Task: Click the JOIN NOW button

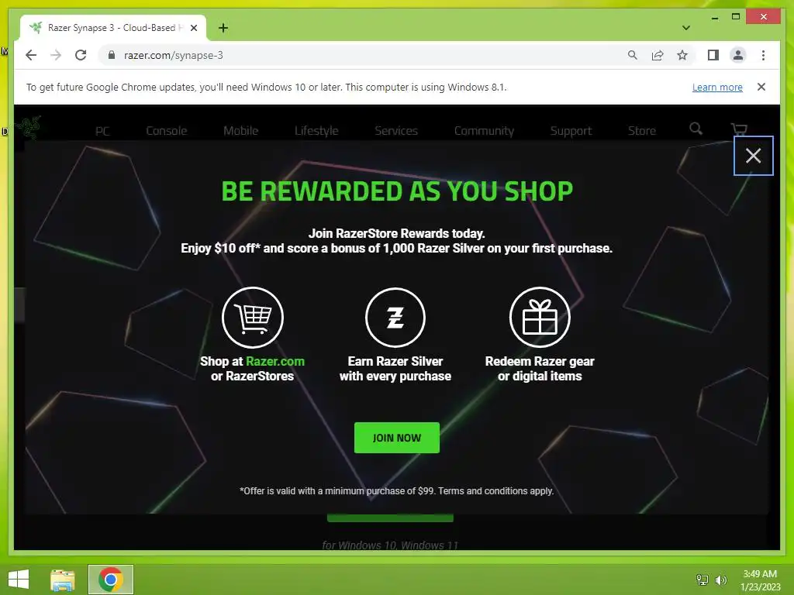Action: point(396,438)
